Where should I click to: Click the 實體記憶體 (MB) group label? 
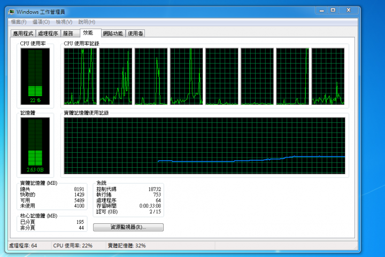[x=38, y=183]
